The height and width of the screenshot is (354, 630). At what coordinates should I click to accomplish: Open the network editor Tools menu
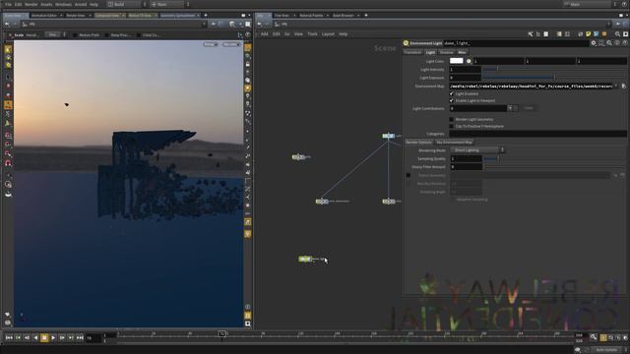[312, 34]
